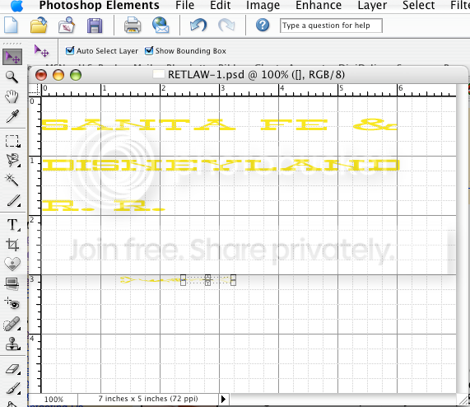The width and height of the screenshot is (470, 407).
Task: Toggle Auto Select Layer checkbox
Action: (70, 51)
